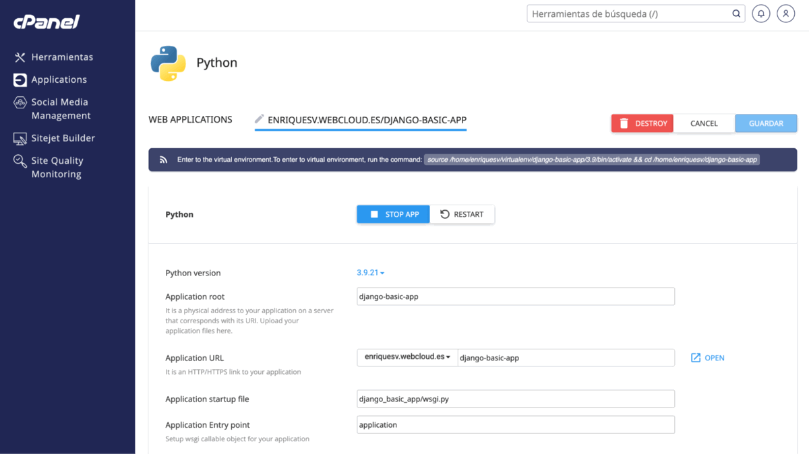Go to WEB APPLICATIONS tab
Image resolution: width=809 pixels, height=454 pixels.
click(x=190, y=119)
